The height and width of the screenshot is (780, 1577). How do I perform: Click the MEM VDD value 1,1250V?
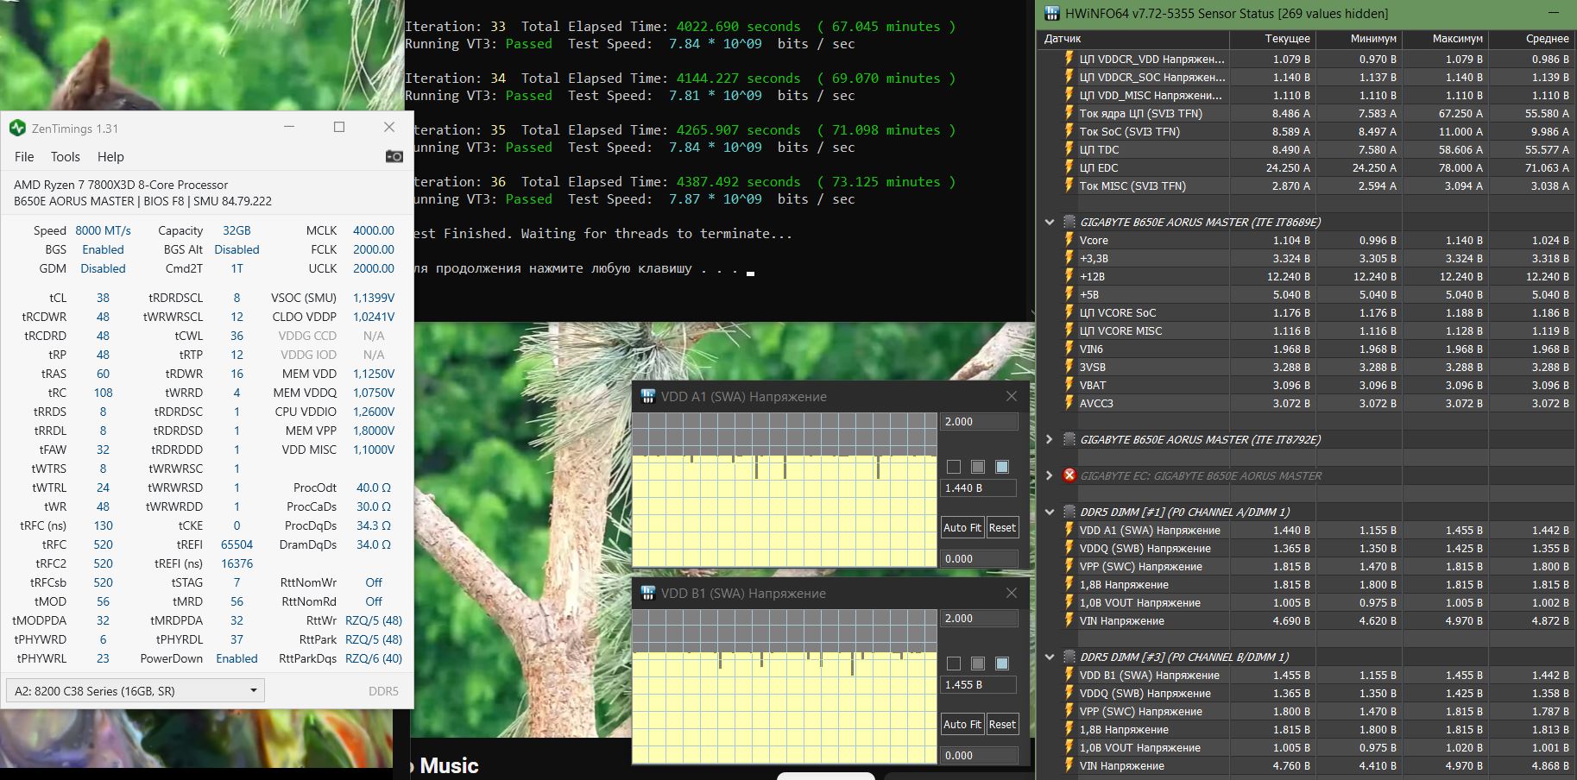coord(374,374)
